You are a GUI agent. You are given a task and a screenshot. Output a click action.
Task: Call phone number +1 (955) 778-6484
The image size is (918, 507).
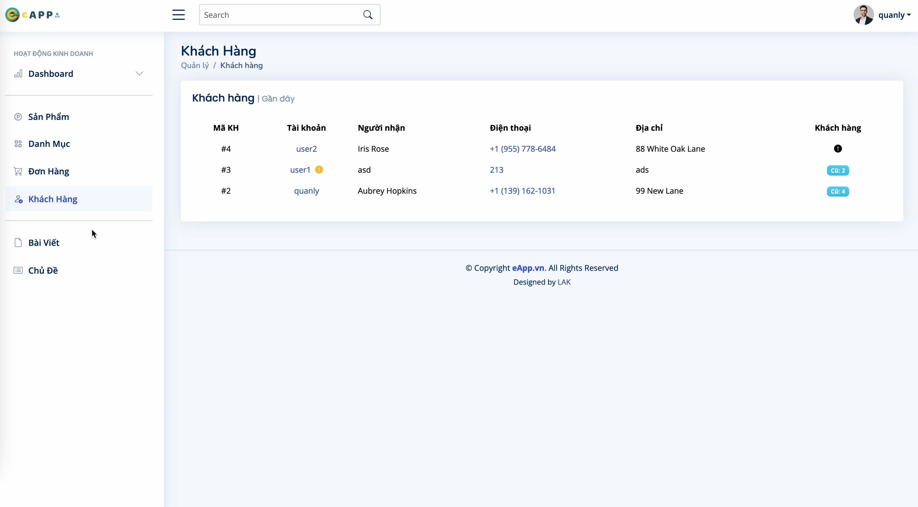523,149
